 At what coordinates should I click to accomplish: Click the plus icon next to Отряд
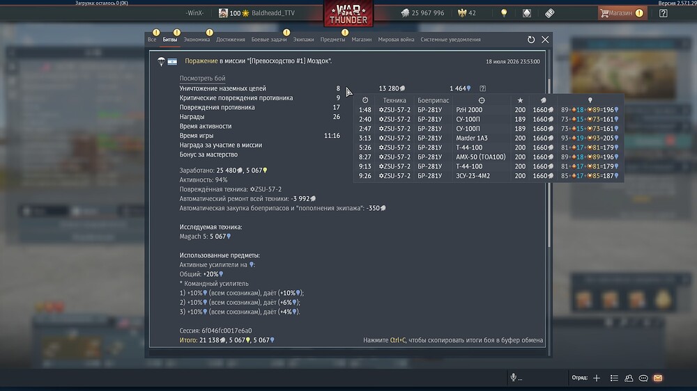pyautogui.click(x=597, y=378)
